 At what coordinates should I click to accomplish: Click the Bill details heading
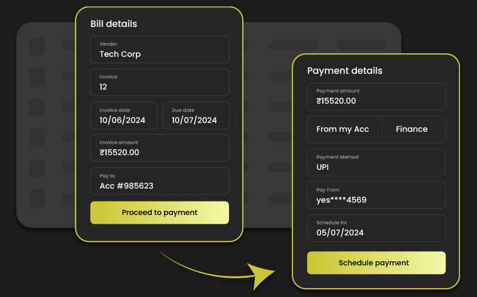point(114,24)
